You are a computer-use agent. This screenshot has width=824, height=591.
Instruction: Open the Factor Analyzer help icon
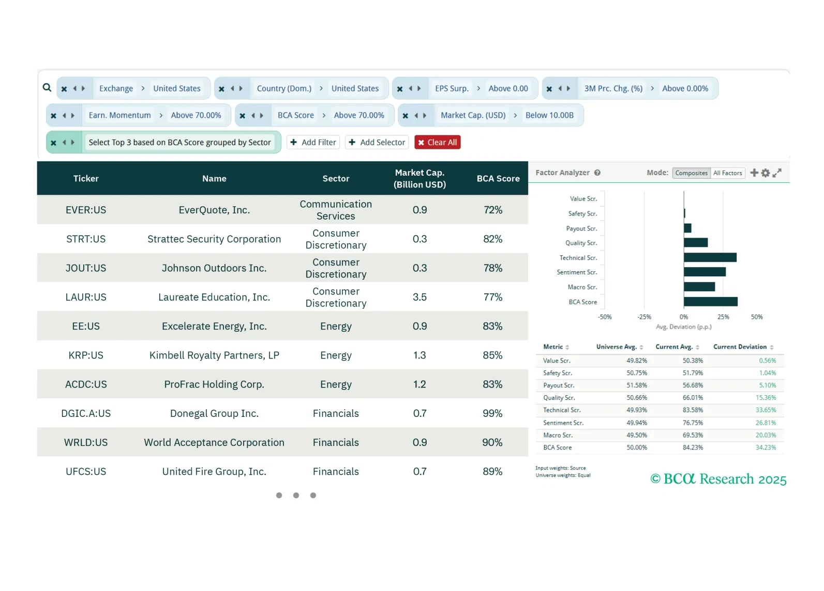tap(597, 173)
